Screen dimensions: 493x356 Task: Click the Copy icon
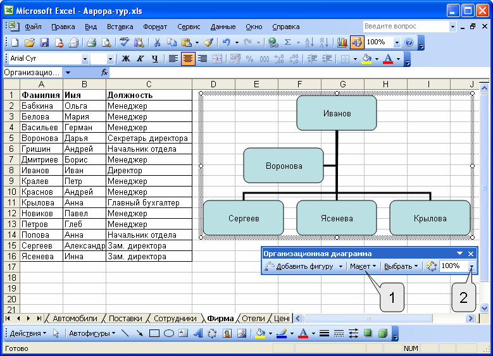[x=172, y=42]
